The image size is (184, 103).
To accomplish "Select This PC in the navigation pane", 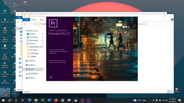I will click(x=33, y=69).
